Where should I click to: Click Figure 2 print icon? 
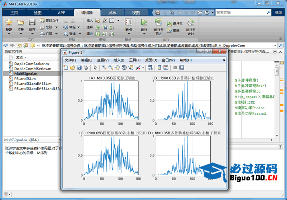(x=85, y=68)
